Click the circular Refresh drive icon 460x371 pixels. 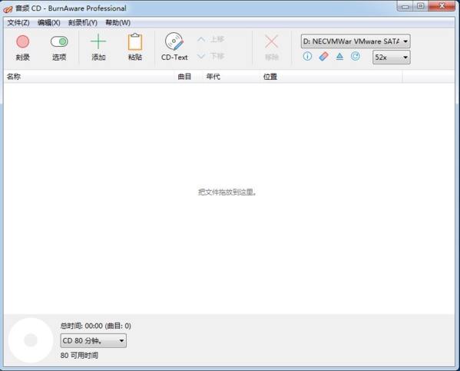(356, 56)
